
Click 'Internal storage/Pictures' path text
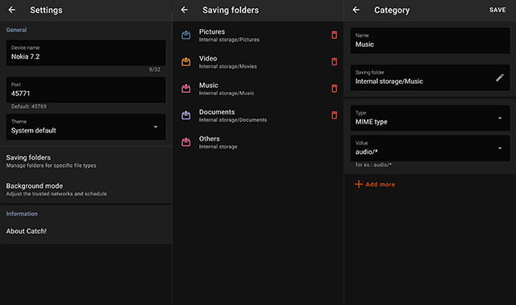229,40
